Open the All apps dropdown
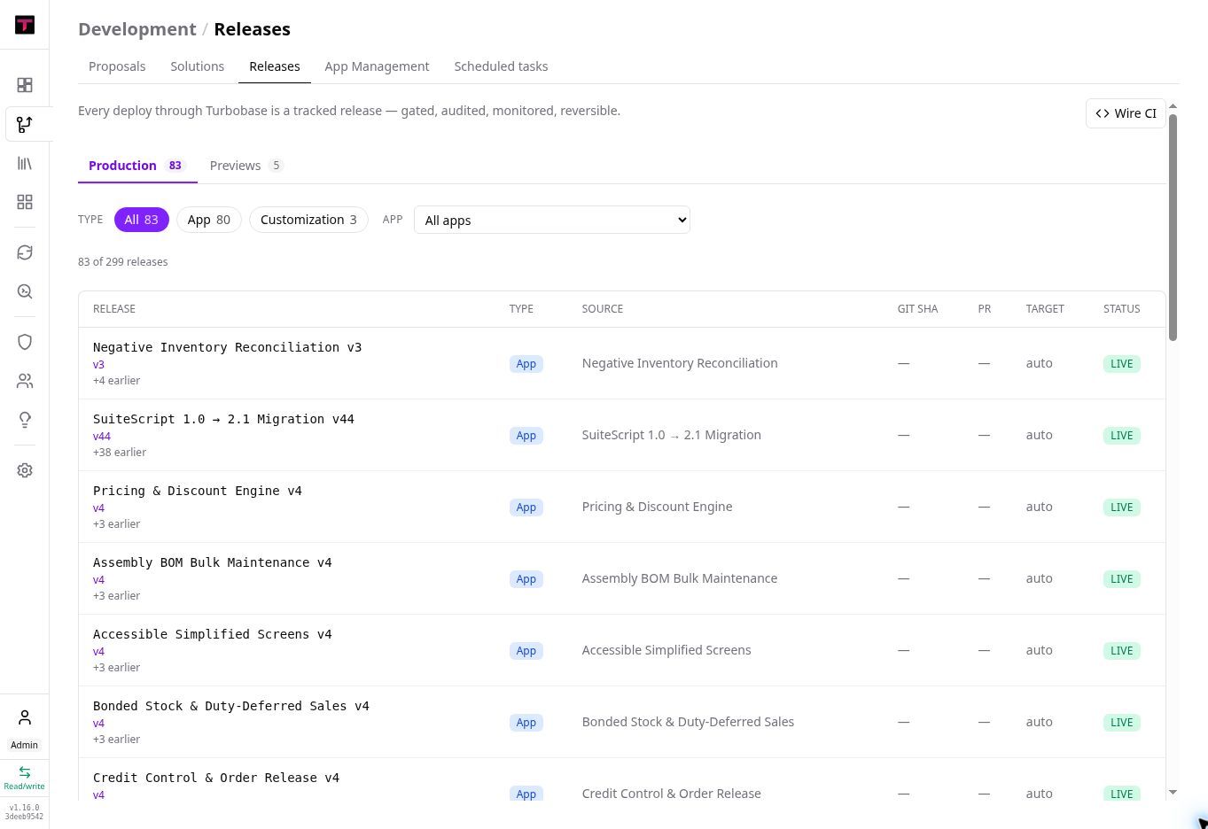 pyautogui.click(x=552, y=220)
